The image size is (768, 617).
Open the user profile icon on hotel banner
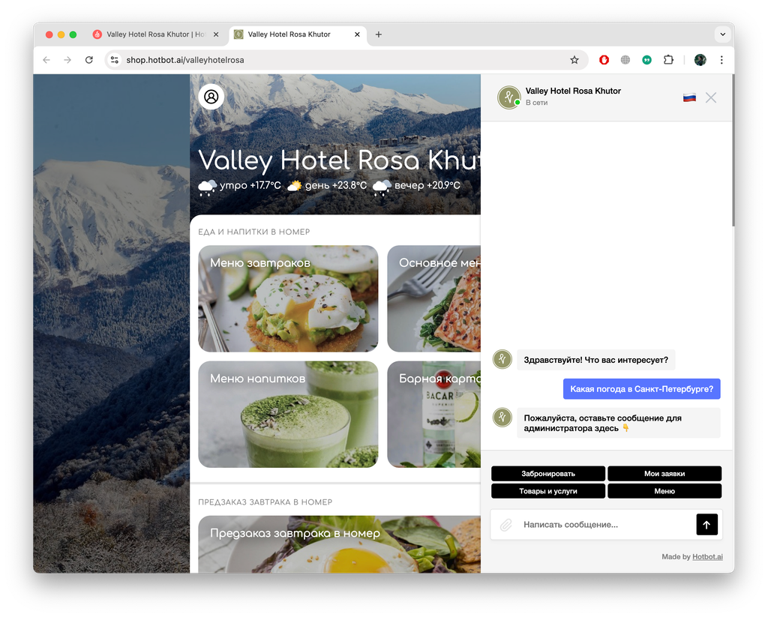click(211, 97)
